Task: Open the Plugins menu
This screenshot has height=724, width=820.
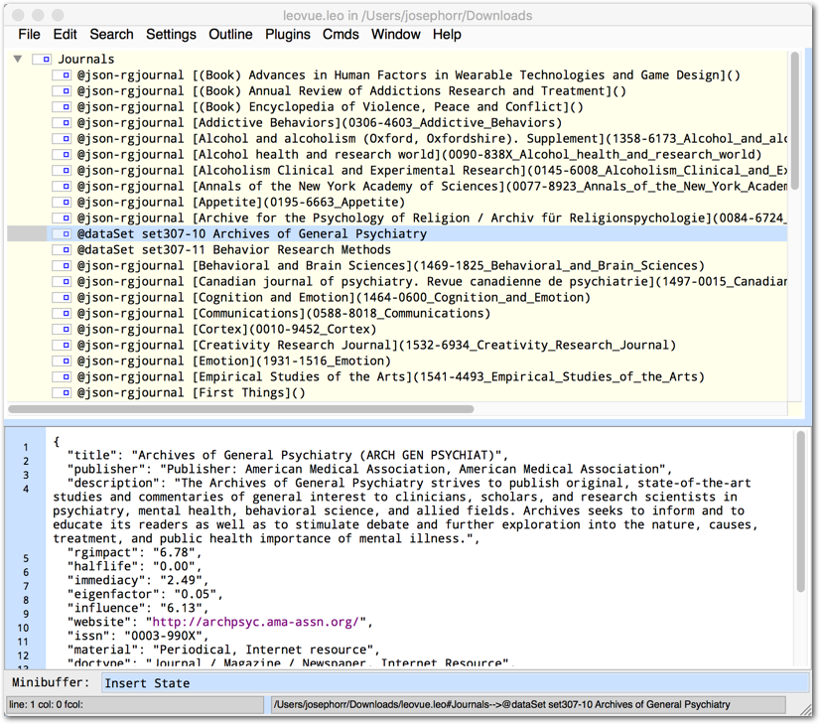Action: [x=288, y=35]
